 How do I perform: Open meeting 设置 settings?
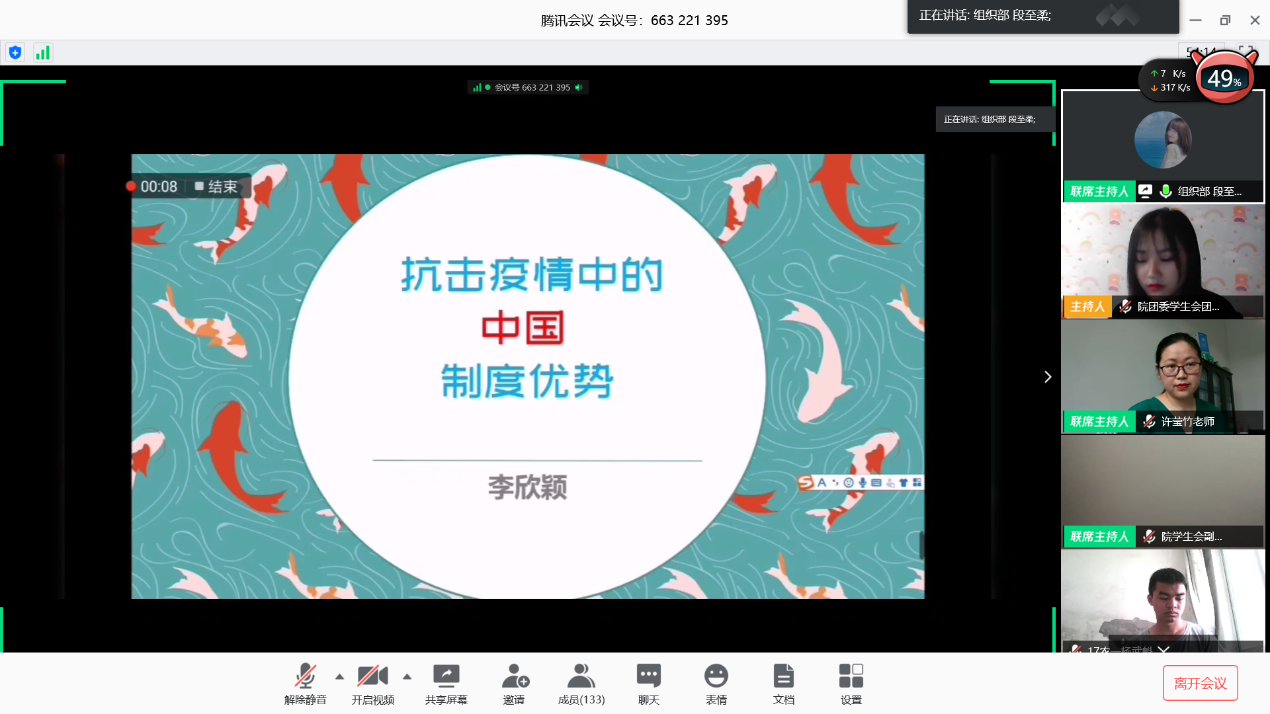851,683
